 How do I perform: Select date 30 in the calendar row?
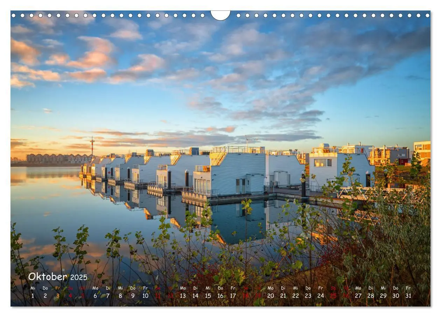tap(395, 296)
